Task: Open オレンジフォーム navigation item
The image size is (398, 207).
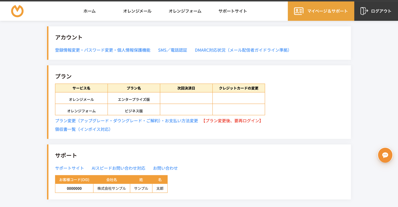Action: tap(185, 11)
